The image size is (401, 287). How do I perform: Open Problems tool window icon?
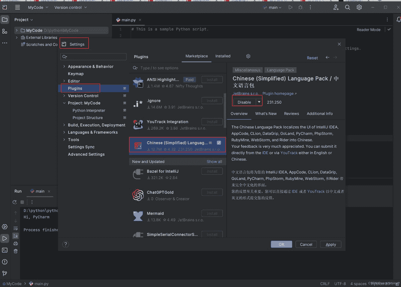[x=5, y=262]
